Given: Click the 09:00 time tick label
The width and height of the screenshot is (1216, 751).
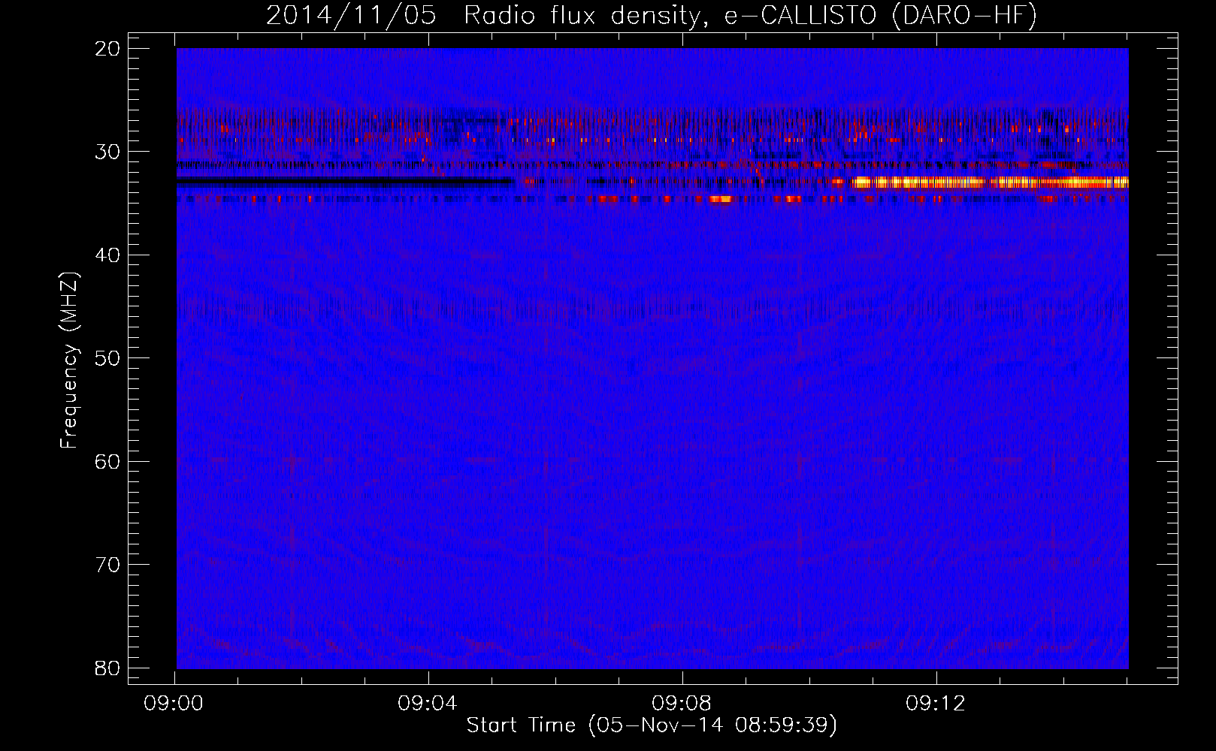Looking at the screenshot, I should [x=174, y=704].
